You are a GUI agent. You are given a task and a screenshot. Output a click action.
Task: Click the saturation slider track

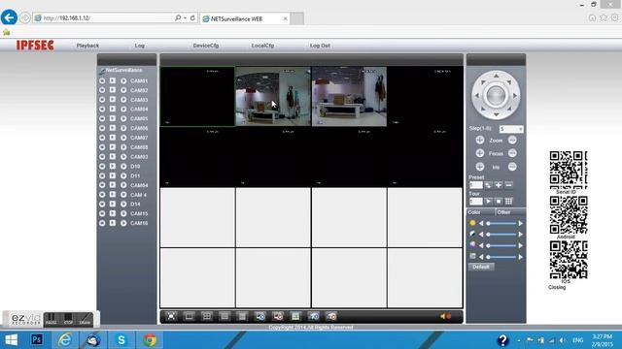point(501,245)
